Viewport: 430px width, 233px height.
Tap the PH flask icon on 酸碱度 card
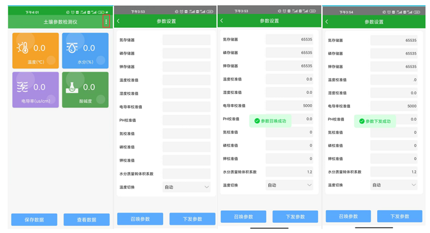(72, 88)
